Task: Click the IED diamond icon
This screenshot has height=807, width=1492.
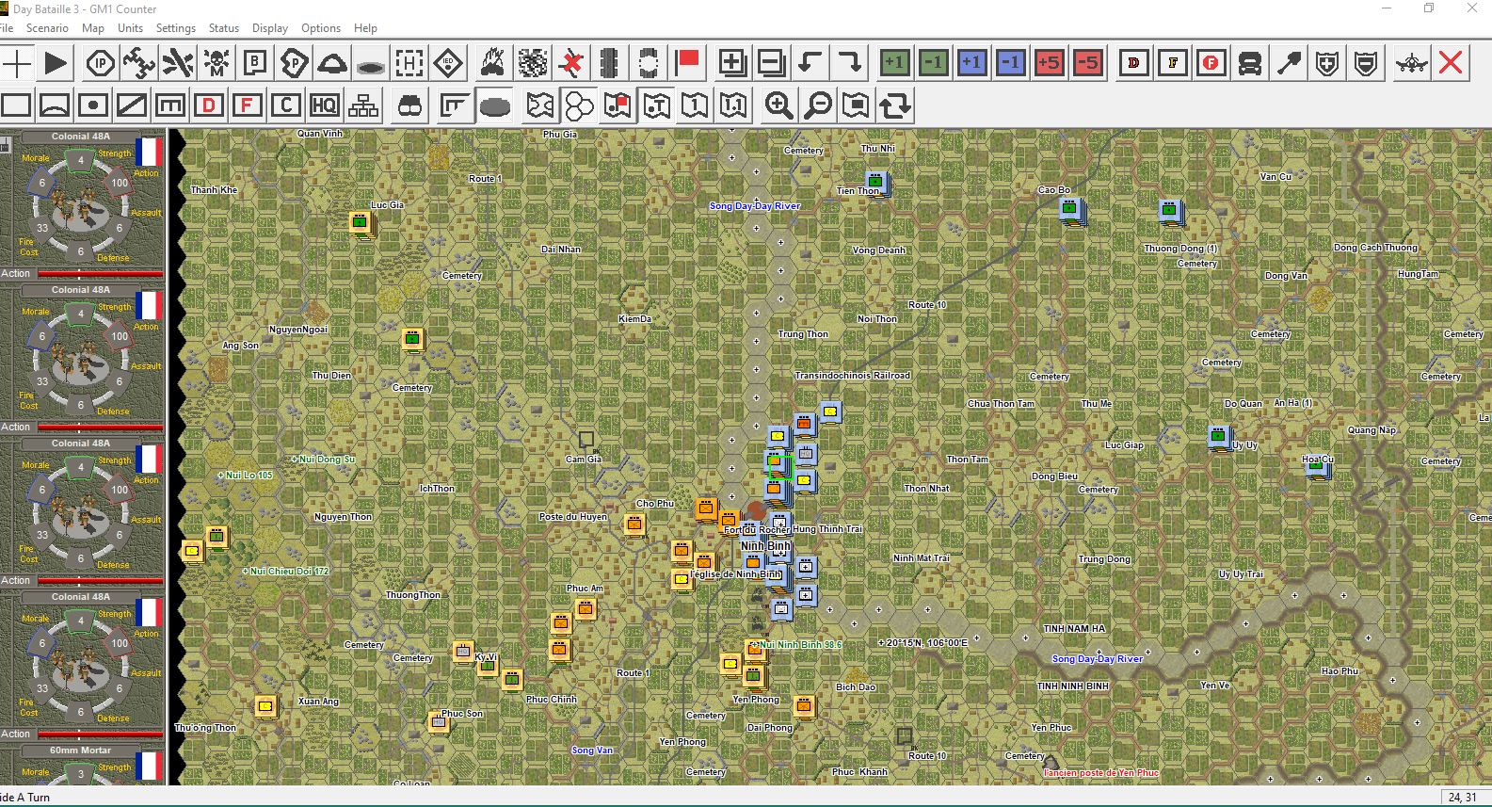Action: 448,64
